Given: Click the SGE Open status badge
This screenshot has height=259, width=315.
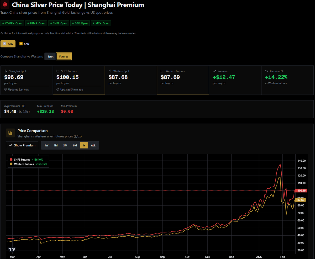Looking at the screenshot, I should click(x=80, y=23).
